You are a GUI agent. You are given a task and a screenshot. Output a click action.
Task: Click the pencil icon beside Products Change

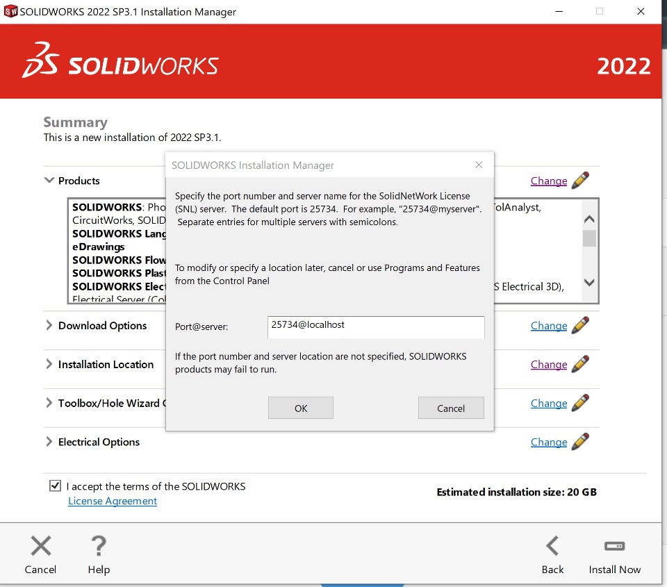click(x=580, y=181)
